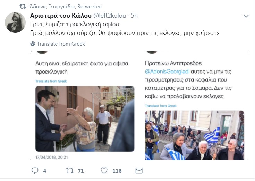Viewport: 255px width, 181px height.
Task: Like the tweet with the heart icon
Action: coord(104,171)
